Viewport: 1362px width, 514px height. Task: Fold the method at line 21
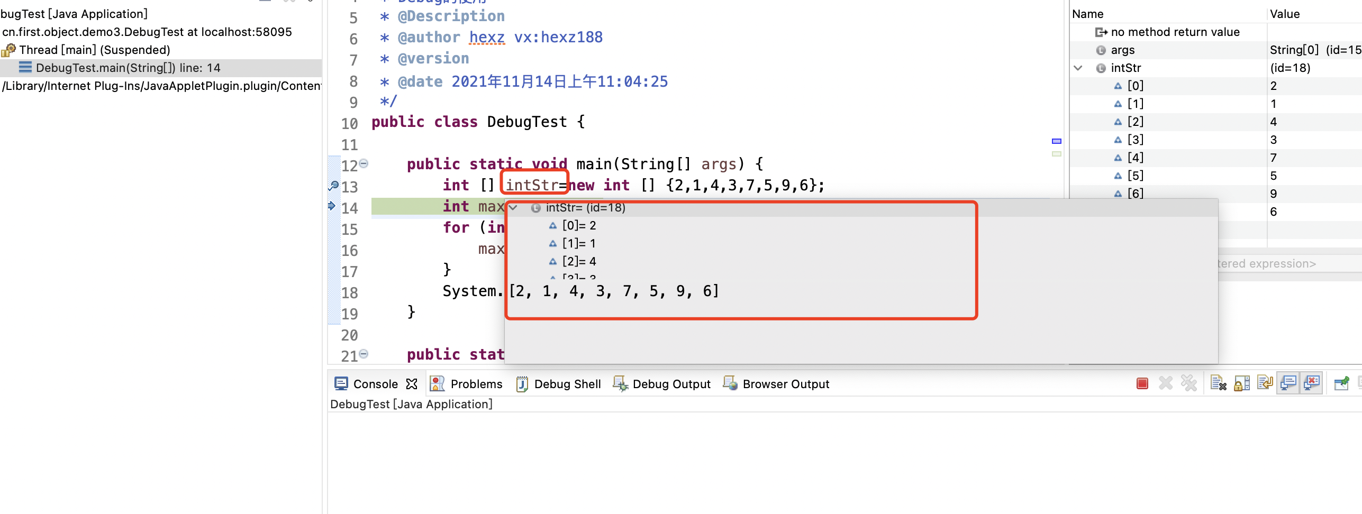point(364,354)
